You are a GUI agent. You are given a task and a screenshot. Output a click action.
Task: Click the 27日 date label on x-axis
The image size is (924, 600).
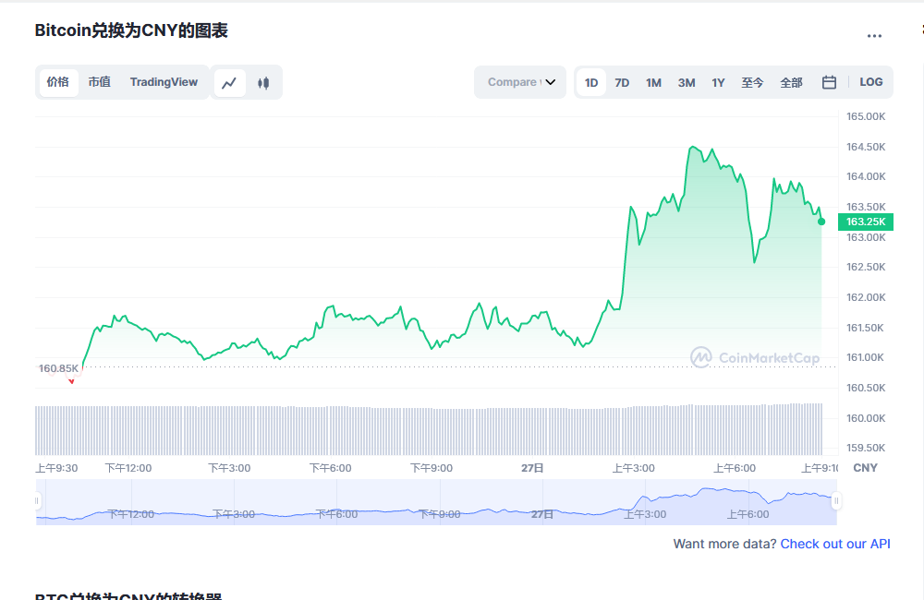[532, 468]
